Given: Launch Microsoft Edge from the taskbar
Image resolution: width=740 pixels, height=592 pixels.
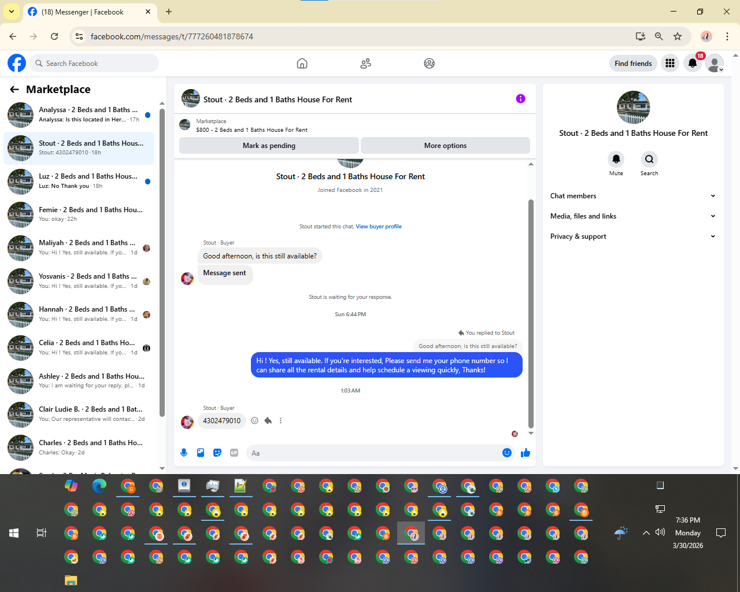Looking at the screenshot, I should click(x=99, y=486).
